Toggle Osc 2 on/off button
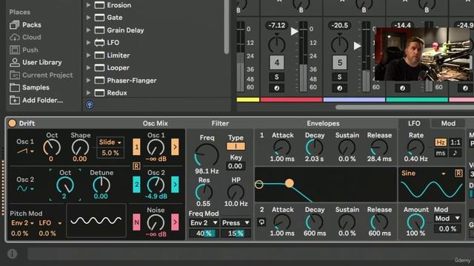474x266 pixels. (x=136, y=184)
